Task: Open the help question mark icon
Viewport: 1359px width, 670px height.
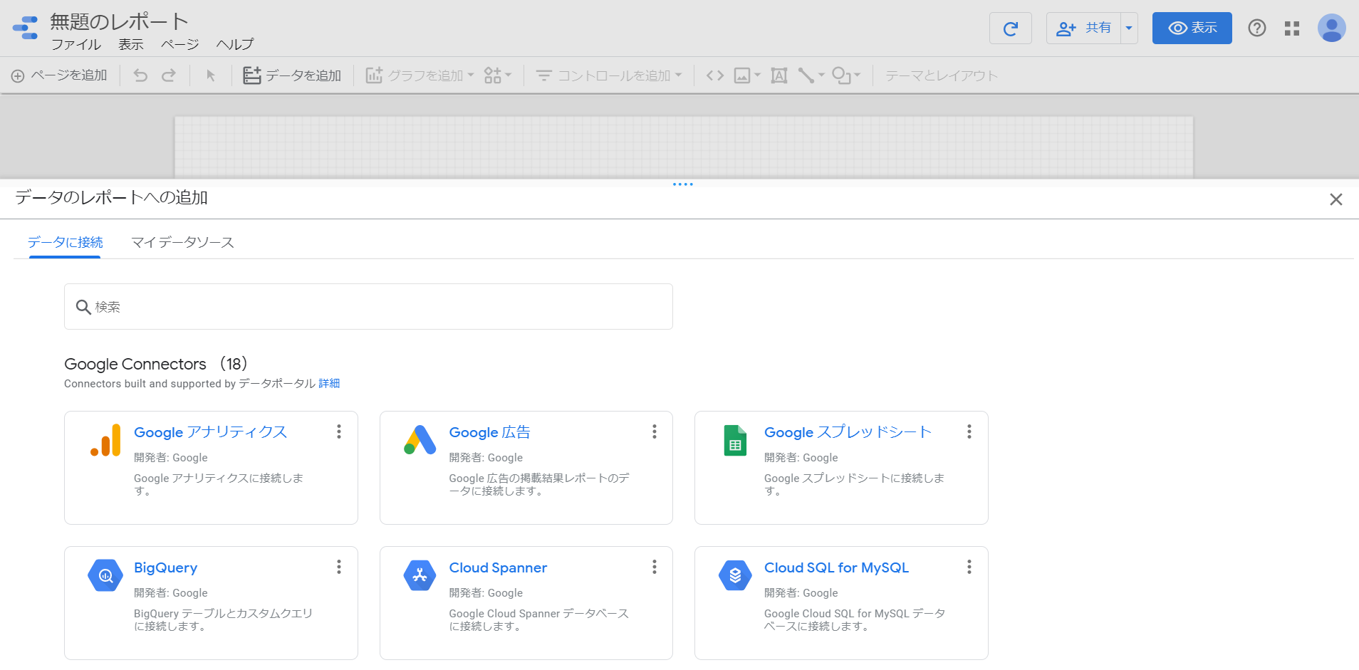Action: (x=1257, y=28)
